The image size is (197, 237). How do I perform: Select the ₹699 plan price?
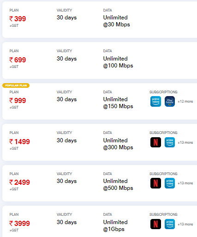point(18,60)
